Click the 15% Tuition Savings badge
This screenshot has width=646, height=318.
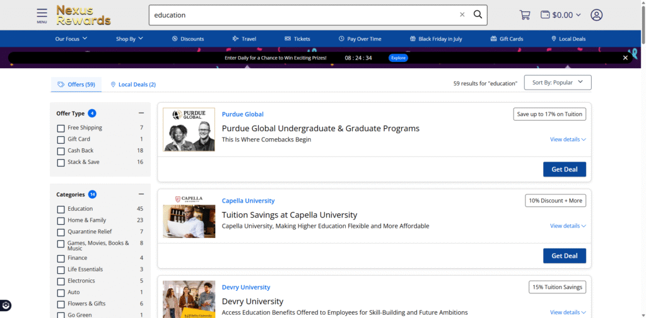tap(558, 287)
